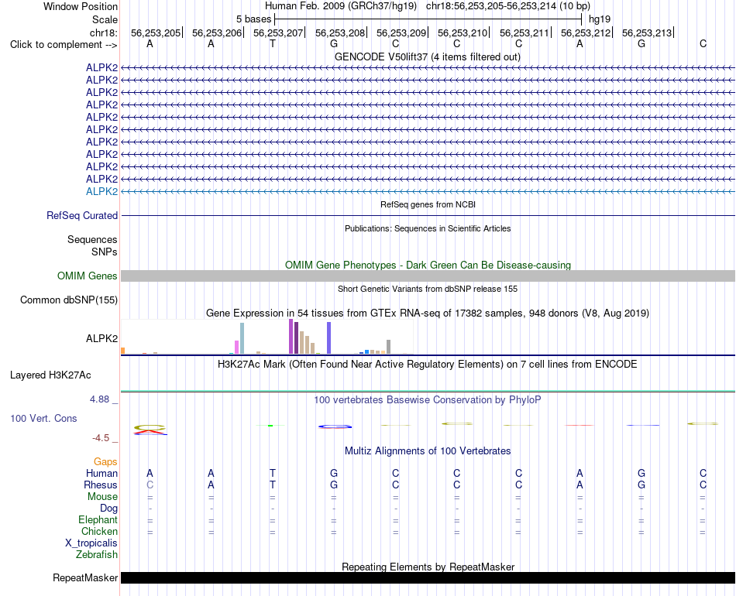Image resolution: width=736 pixels, height=596 pixels.
Task: Click the X_tropicalis species label
Action: click(91, 543)
